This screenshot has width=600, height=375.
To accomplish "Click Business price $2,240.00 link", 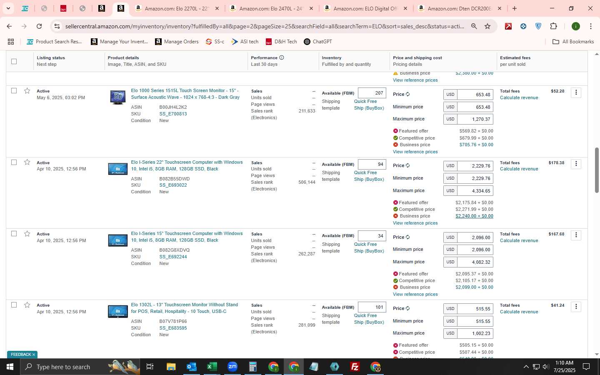I will tap(474, 216).
